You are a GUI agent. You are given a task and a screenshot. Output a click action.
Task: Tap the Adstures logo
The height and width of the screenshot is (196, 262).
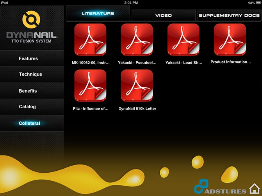pos(220,187)
